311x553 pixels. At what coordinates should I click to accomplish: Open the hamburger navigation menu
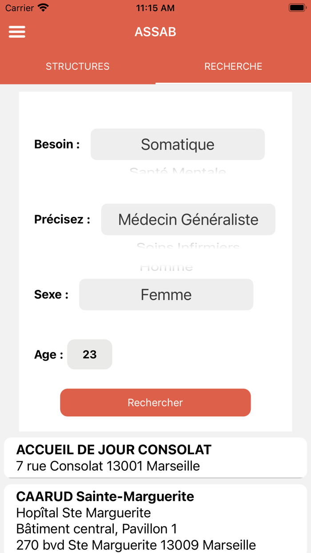click(x=17, y=32)
